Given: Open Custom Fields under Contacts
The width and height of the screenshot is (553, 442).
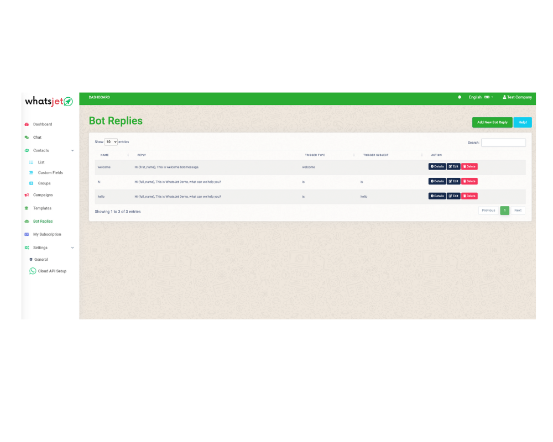Looking at the screenshot, I should [x=50, y=173].
